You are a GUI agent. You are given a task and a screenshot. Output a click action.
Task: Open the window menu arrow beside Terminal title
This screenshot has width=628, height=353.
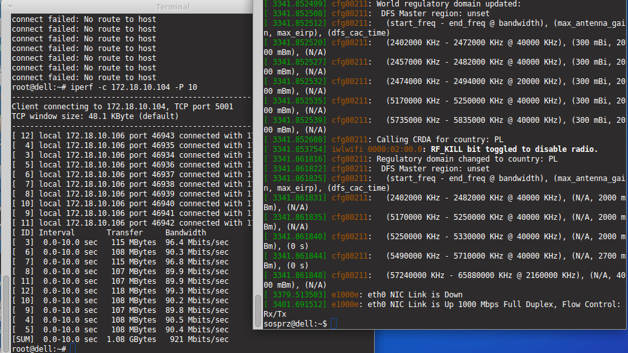(x=10, y=6)
